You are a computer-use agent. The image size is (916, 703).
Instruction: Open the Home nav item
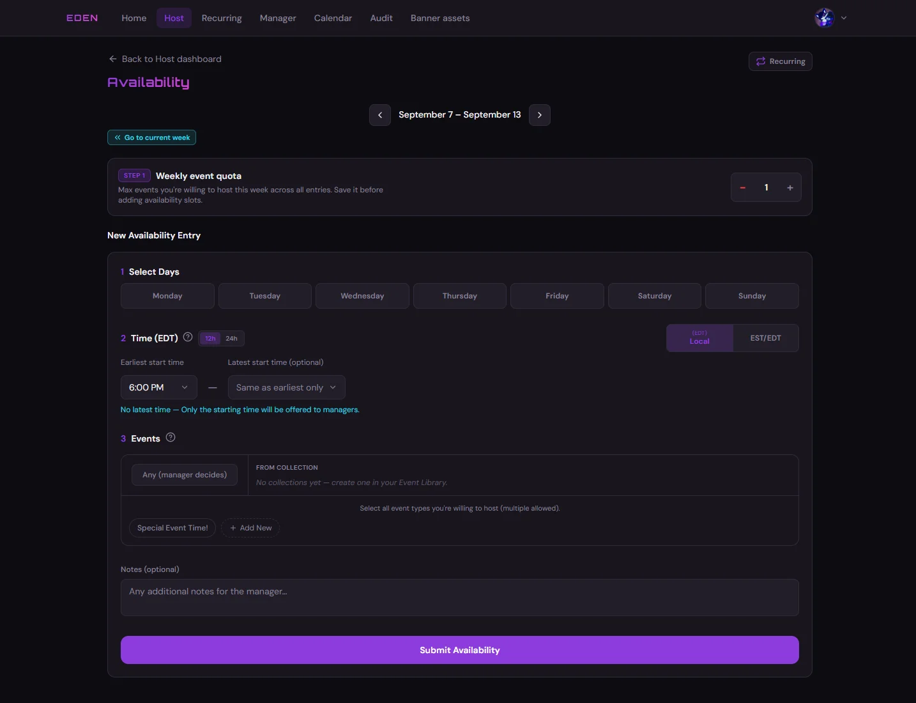[134, 18]
